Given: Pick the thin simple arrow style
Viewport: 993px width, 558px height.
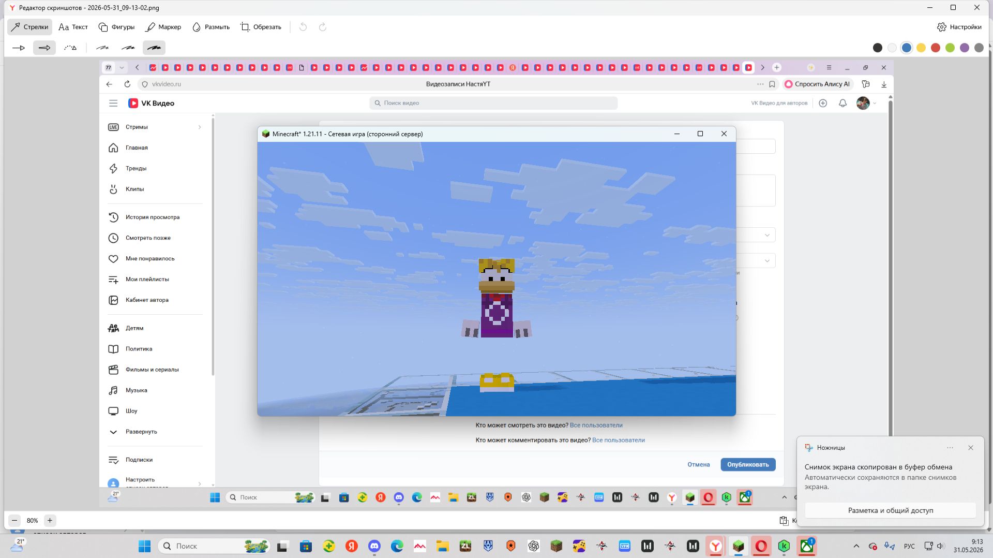Looking at the screenshot, I should (x=19, y=48).
